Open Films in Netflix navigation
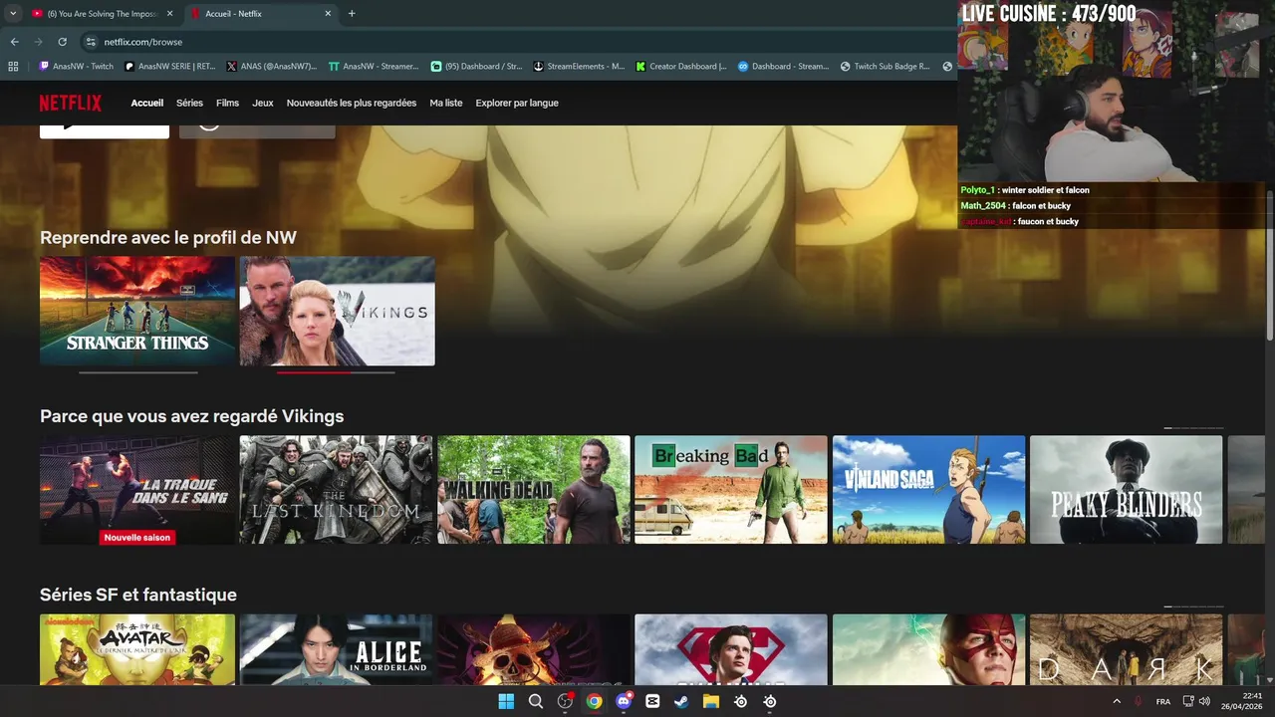The width and height of the screenshot is (1275, 717). pyautogui.click(x=227, y=103)
